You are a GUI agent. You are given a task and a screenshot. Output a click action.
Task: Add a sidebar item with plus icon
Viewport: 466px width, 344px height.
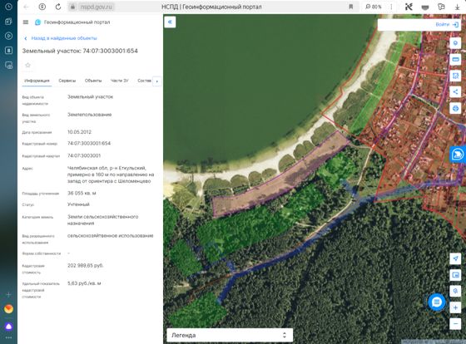pos(8,294)
